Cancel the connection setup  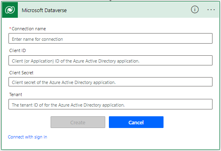point(136,122)
